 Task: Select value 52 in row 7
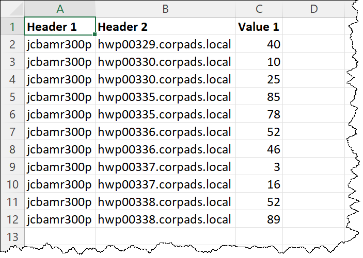click(259, 132)
